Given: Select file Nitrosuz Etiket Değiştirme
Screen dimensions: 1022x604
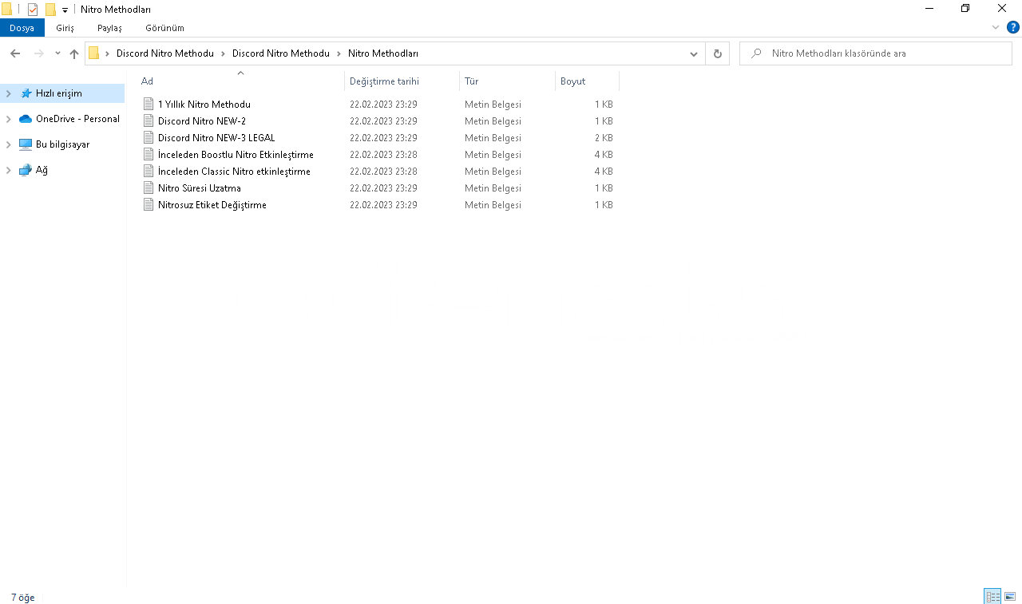Looking at the screenshot, I should (x=212, y=205).
